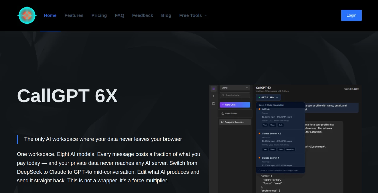Visit the Blog page
This screenshot has width=378, height=193.
pos(166,15)
